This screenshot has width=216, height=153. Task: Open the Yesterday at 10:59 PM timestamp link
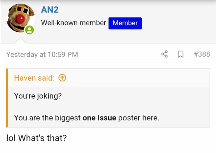tap(42, 54)
